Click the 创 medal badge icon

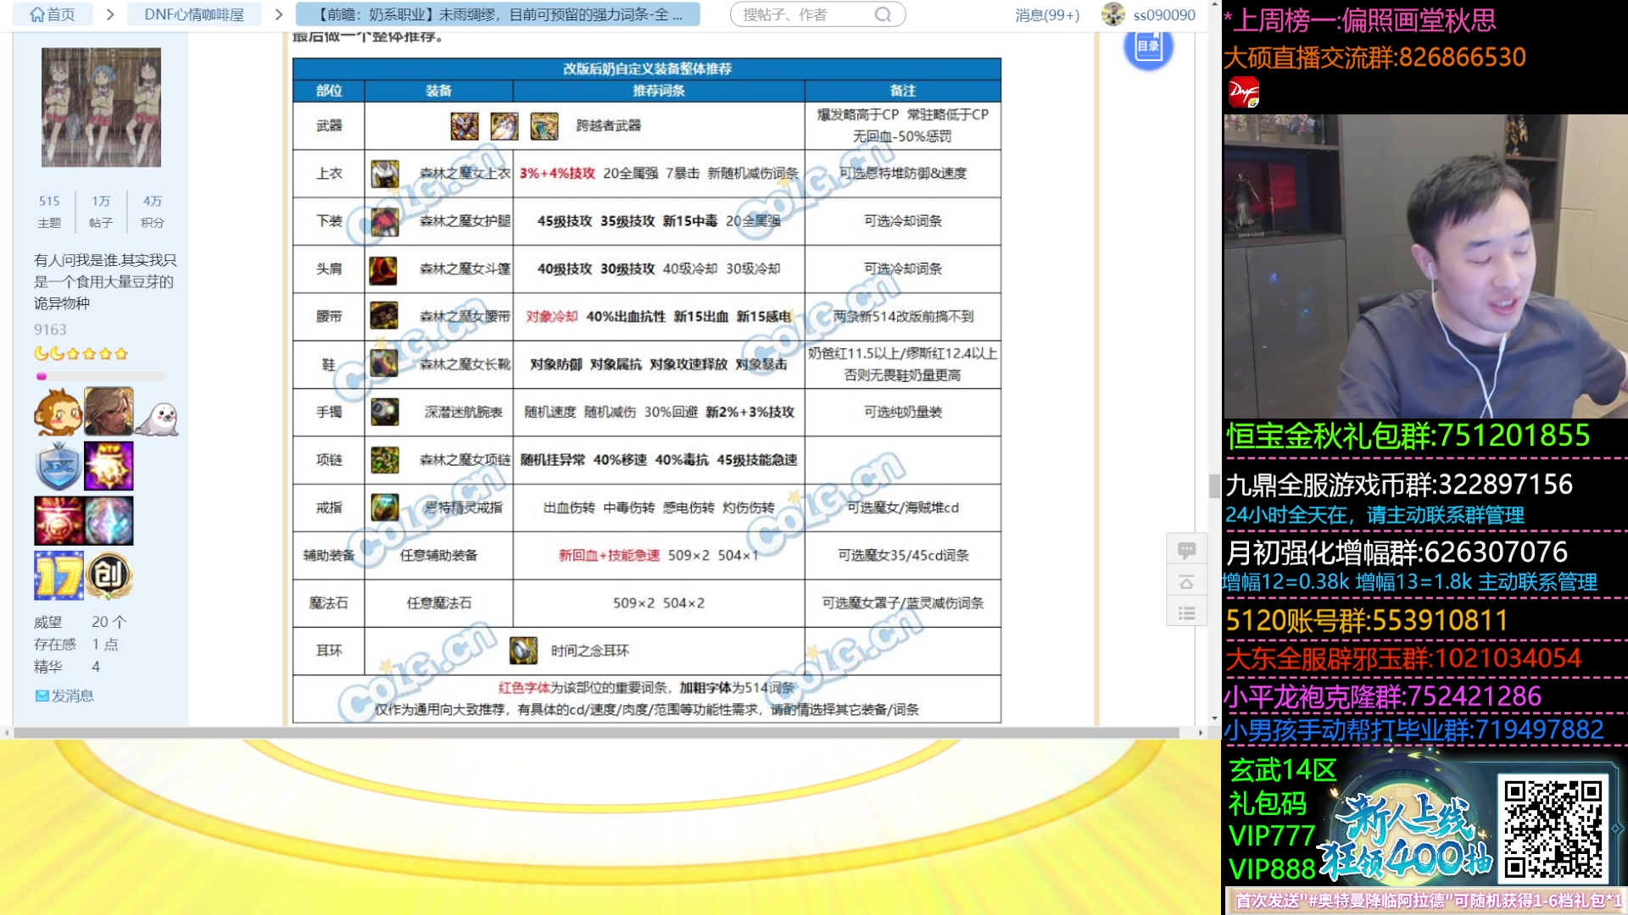109,575
